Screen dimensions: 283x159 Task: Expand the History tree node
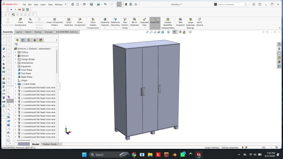[x=15, y=52]
